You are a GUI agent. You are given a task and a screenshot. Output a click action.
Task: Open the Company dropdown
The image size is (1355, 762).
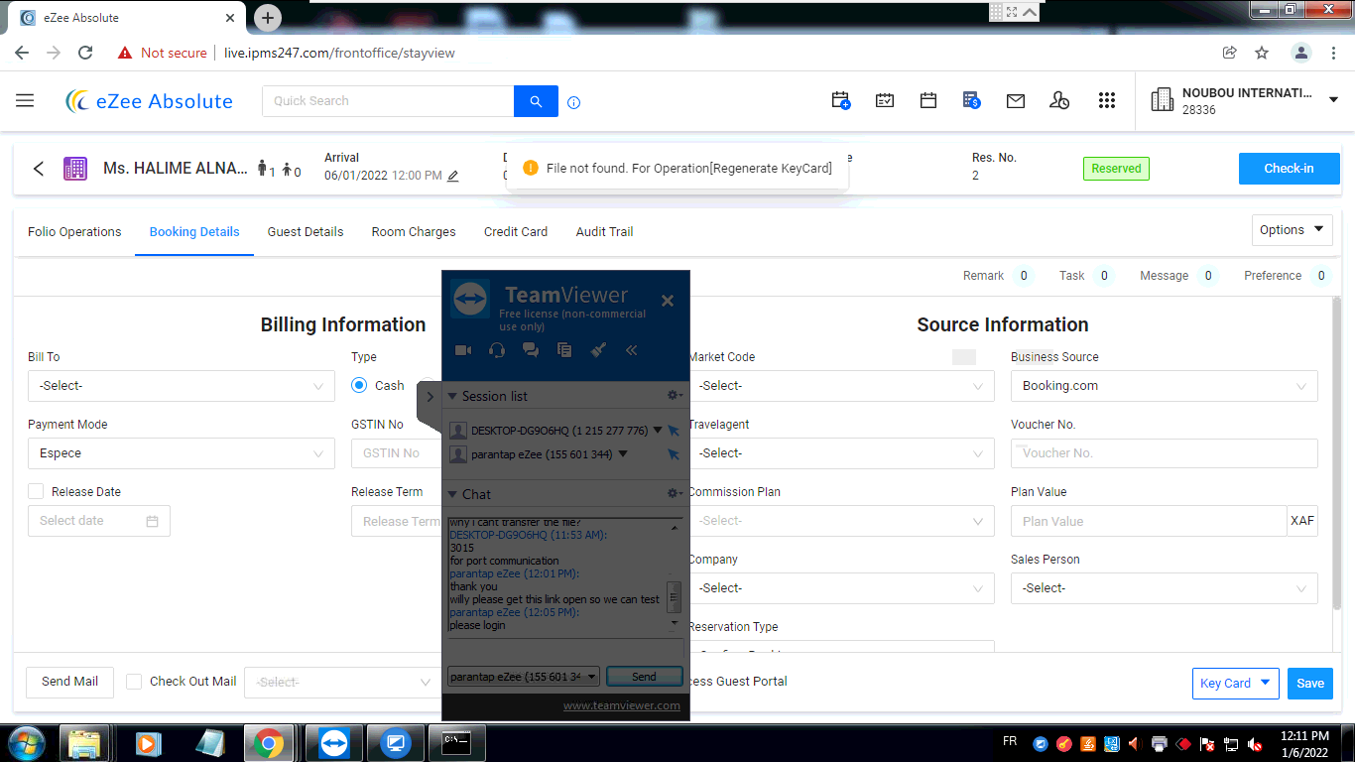pos(841,588)
